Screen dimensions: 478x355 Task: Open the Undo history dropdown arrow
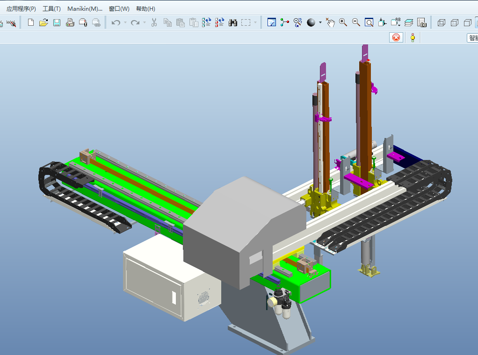pyautogui.click(x=125, y=22)
